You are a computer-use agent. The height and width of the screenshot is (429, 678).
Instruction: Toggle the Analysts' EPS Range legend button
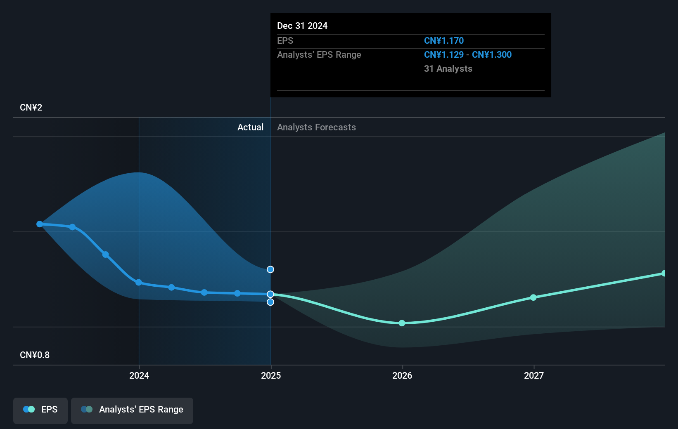132,410
